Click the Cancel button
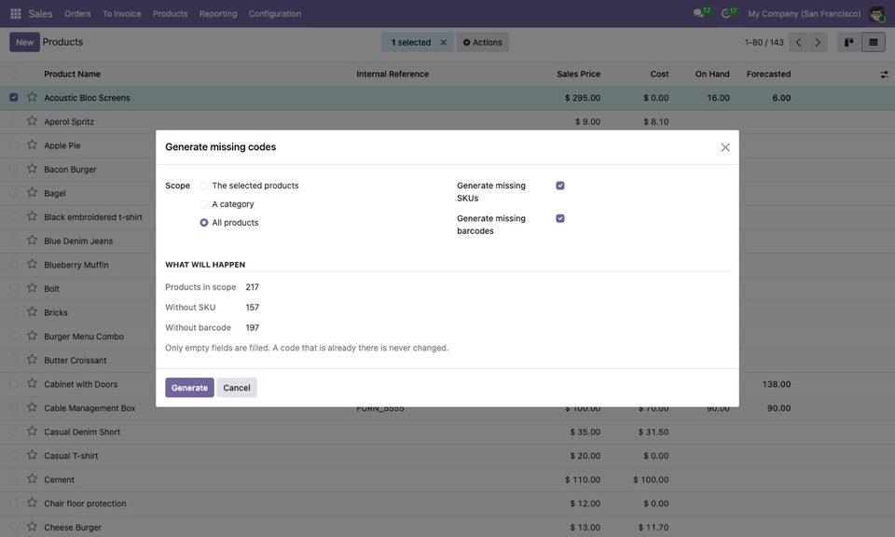This screenshot has height=537, width=895. click(236, 388)
